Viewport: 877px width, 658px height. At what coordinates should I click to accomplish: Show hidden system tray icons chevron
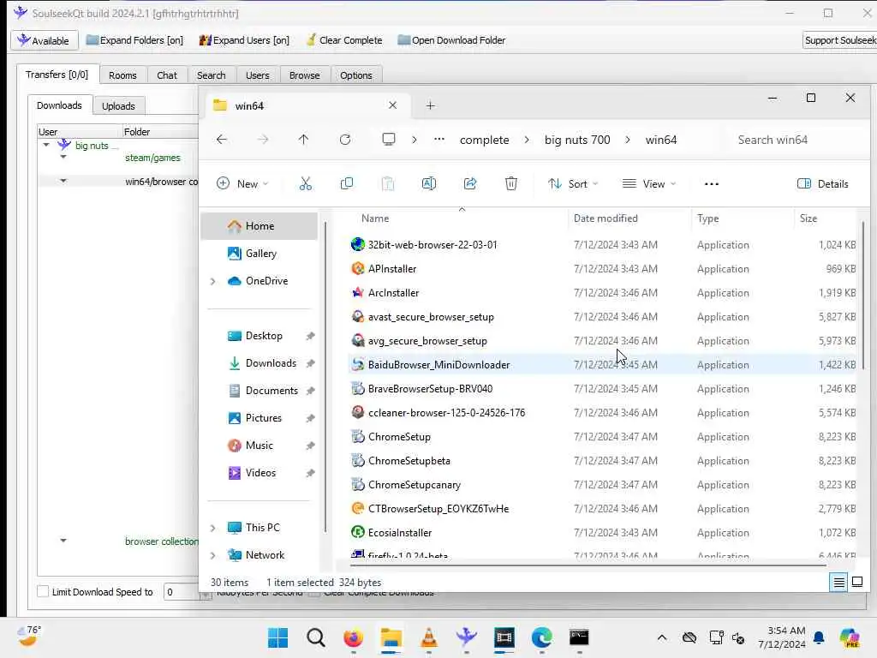coord(662,637)
